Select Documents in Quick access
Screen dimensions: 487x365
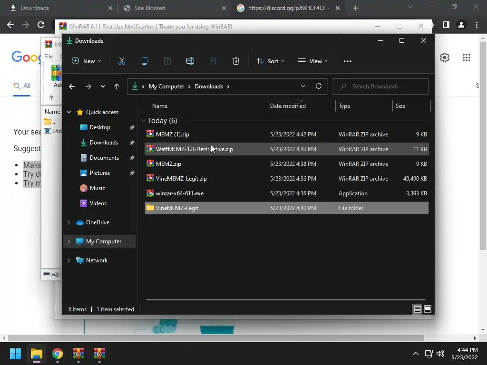coord(104,158)
